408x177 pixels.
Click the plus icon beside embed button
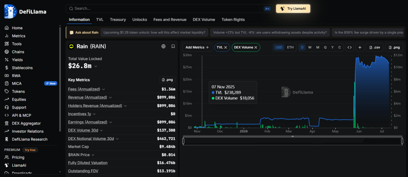[x=360, y=47]
